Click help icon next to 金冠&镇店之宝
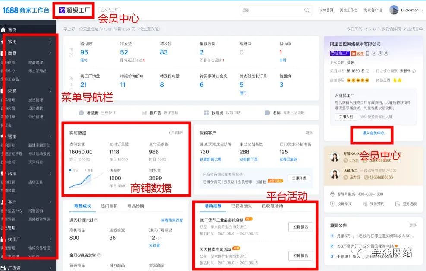The height and width of the screenshot is (271, 426). tap(99, 255)
